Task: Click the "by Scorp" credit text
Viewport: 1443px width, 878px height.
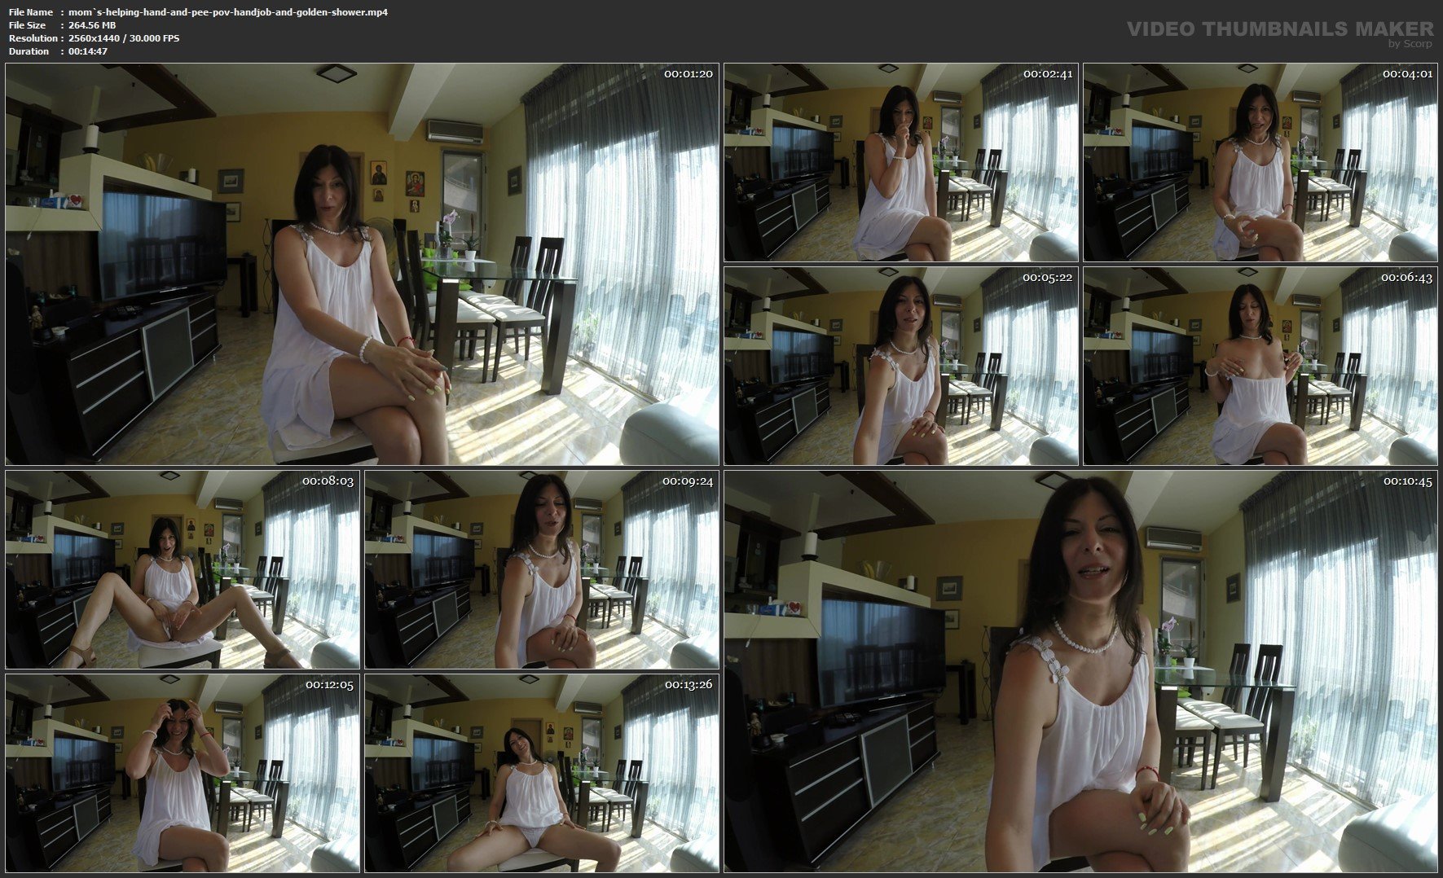Action: click(x=1410, y=44)
